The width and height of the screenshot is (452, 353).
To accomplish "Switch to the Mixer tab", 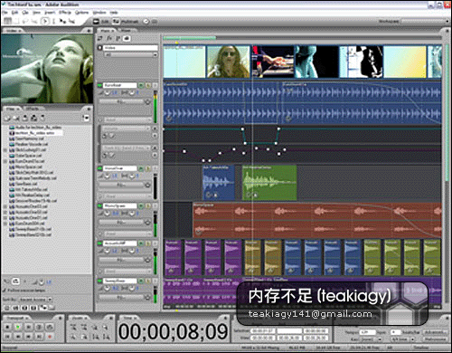I will (x=126, y=31).
